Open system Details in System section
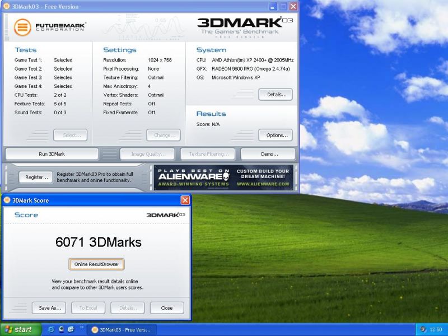Image resolution: width=448 pixels, height=336 pixels. 276,95
